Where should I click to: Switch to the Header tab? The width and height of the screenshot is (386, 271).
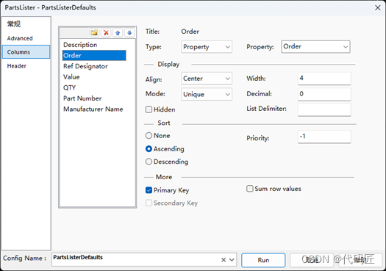pos(16,66)
